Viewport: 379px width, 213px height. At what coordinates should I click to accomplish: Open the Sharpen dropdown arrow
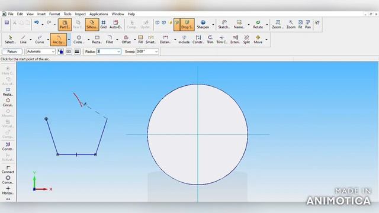coord(213,25)
